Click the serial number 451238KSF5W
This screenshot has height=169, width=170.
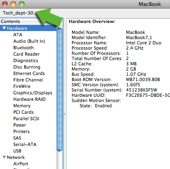[141, 90]
